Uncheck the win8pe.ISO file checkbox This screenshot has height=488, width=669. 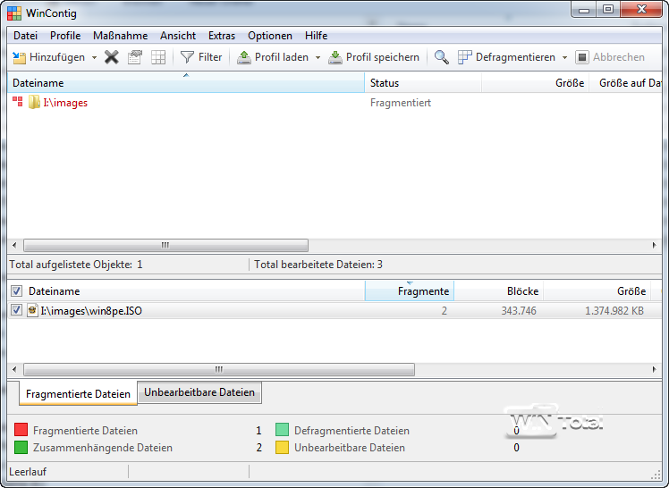pos(16,310)
